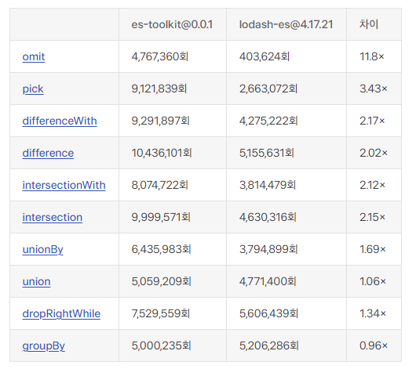Click the 차이 column header
The width and height of the screenshot is (416, 369).
374,24
